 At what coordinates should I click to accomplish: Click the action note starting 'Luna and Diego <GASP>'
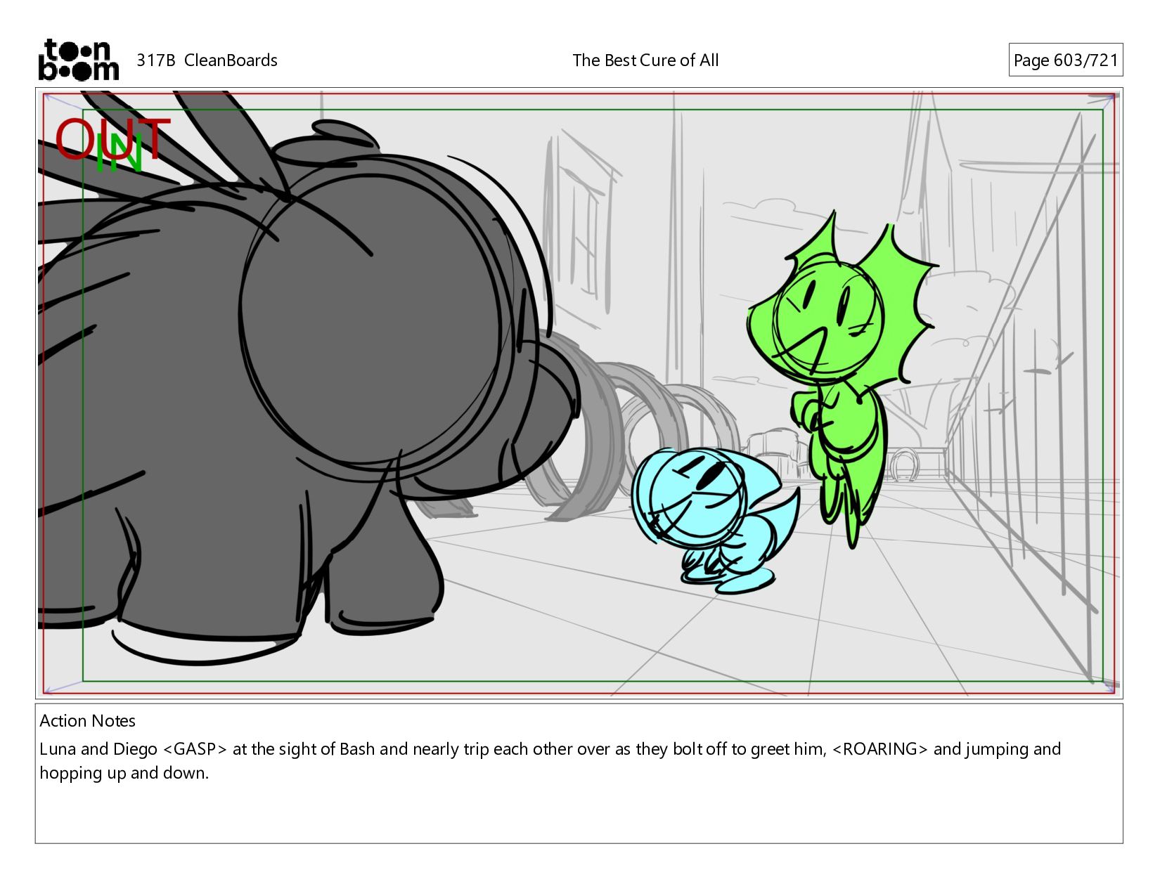(550, 760)
